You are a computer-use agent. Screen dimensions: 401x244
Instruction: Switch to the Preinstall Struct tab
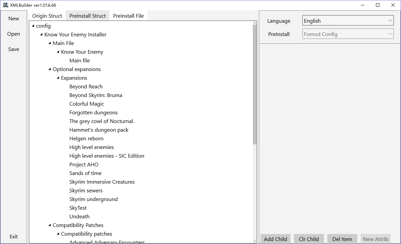(x=87, y=16)
